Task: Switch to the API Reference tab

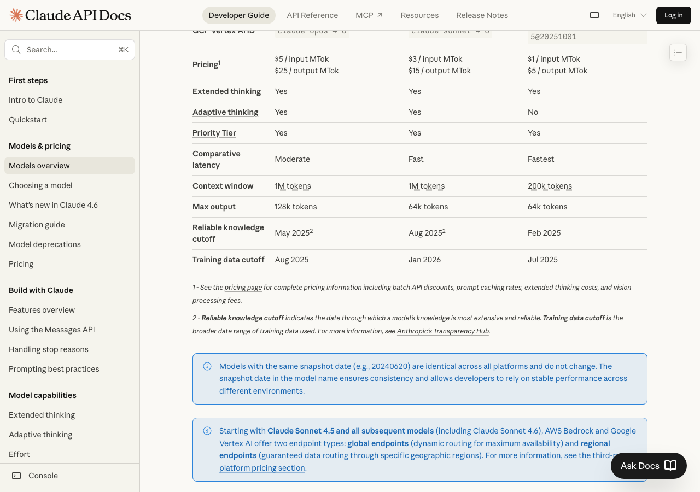Action: [x=312, y=15]
